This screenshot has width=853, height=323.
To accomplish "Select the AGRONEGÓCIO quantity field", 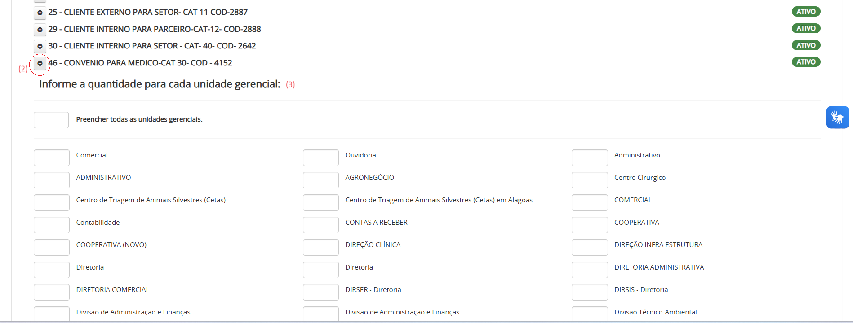I will pyautogui.click(x=320, y=180).
